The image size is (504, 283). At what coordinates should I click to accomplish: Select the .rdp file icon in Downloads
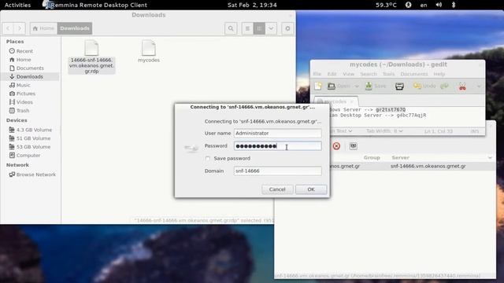91,48
